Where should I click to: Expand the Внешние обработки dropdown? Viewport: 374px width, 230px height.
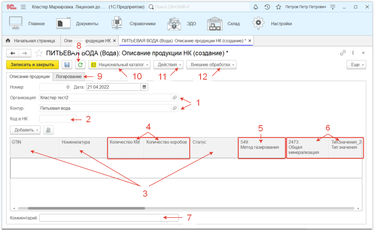pyautogui.click(x=211, y=65)
